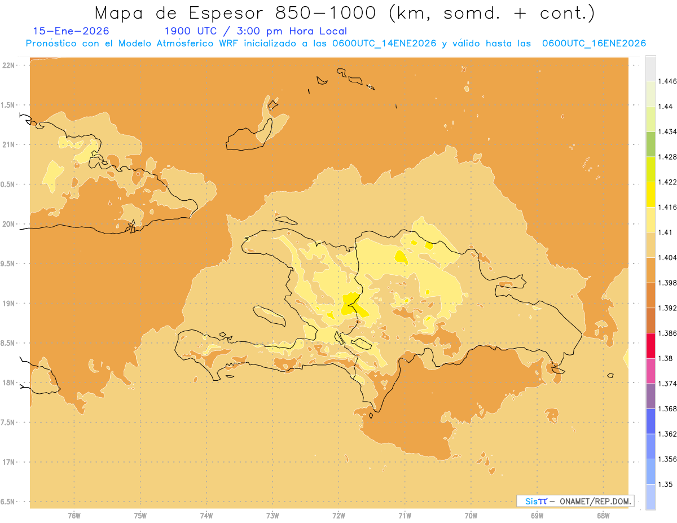
Task: Click the orange legend swatch between 1.398 and 1.404
Action: coord(650,270)
